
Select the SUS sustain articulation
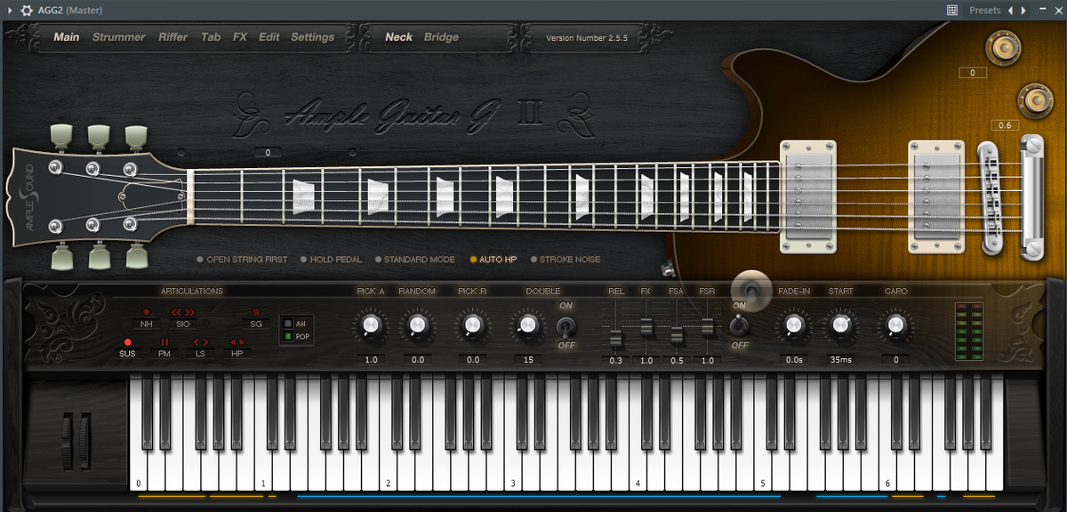pos(128,353)
